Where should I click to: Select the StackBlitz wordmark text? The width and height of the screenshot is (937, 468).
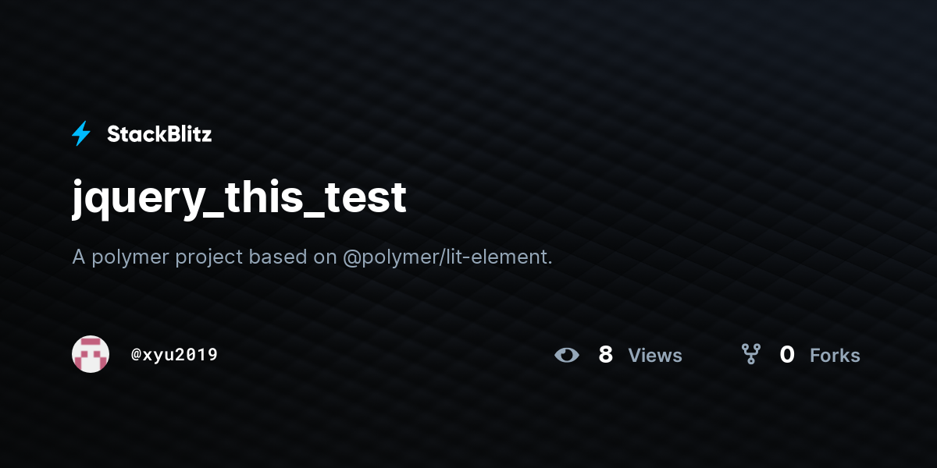point(159,134)
